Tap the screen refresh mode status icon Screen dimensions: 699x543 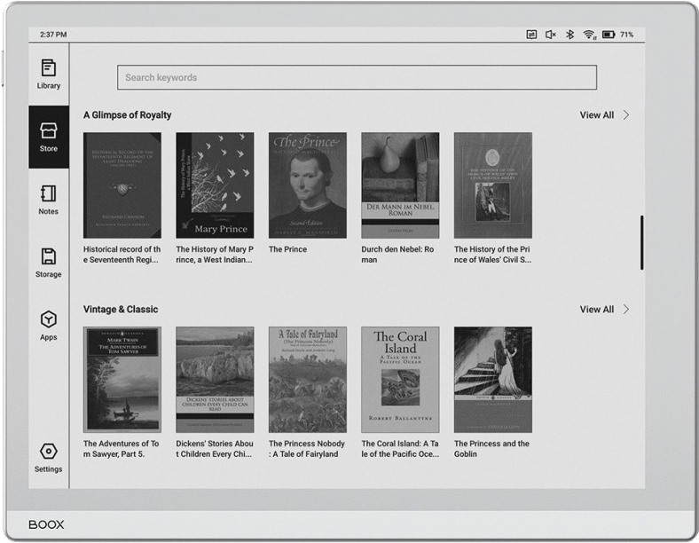tap(531, 35)
